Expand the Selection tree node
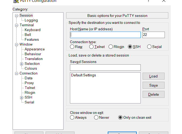The image size is (182, 134). tap(21, 64)
